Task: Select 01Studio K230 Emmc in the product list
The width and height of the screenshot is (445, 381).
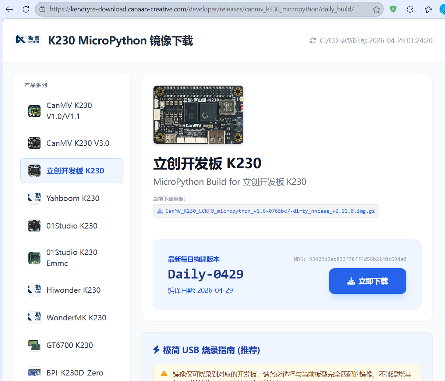Action: (72, 258)
